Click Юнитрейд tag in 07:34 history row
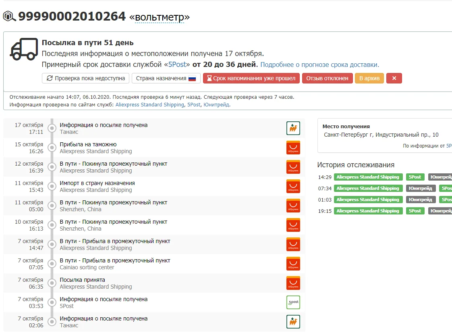Screen dimensions: 452x335 421,188
